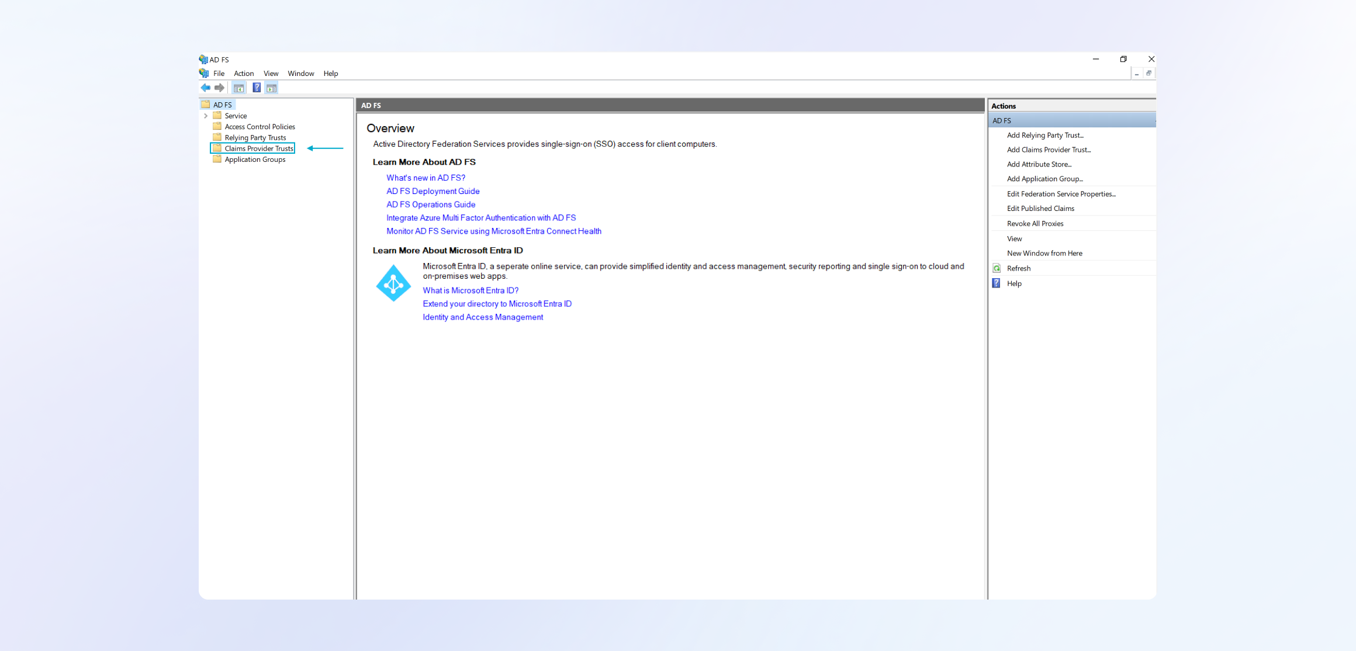This screenshot has width=1356, height=651.
Task: Open the Identity and Access Management link
Action: [483, 317]
